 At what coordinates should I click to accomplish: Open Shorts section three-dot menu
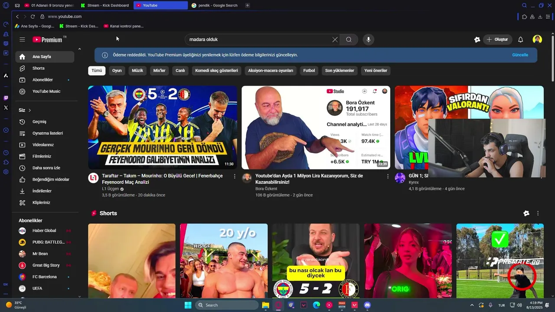coord(538,213)
